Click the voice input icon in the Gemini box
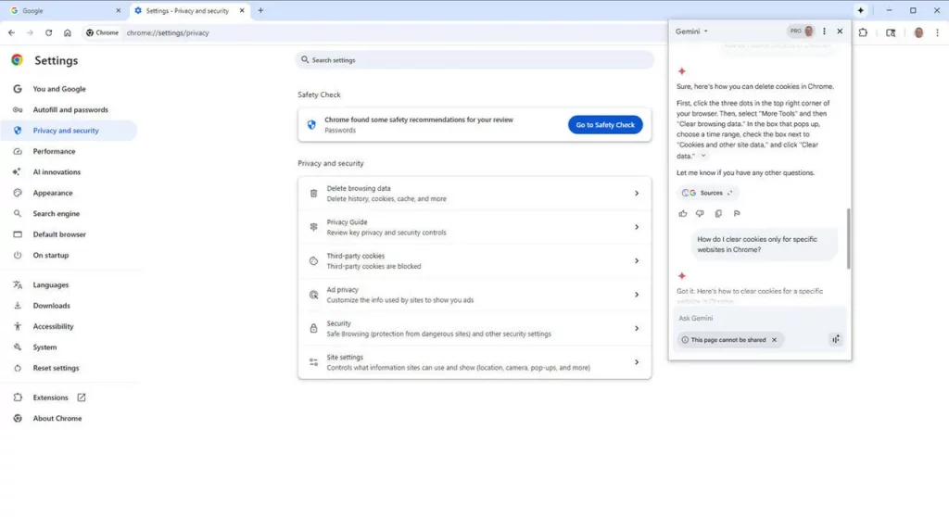The height and width of the screenshot is (517, 949). (x=835, y=340)
